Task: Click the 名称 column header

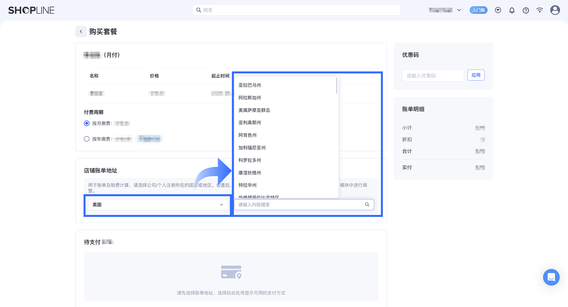Action: (94, 76)
